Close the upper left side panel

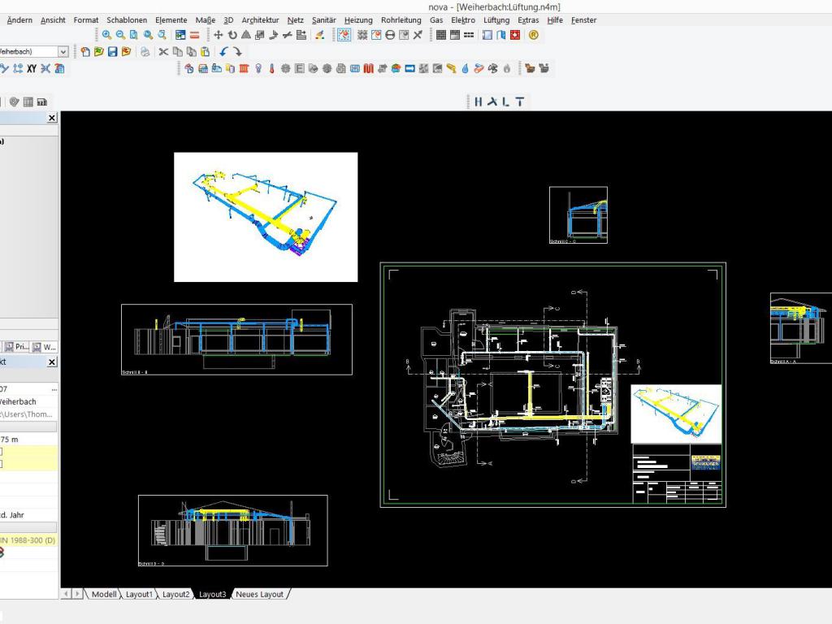(x=52, y=118)
